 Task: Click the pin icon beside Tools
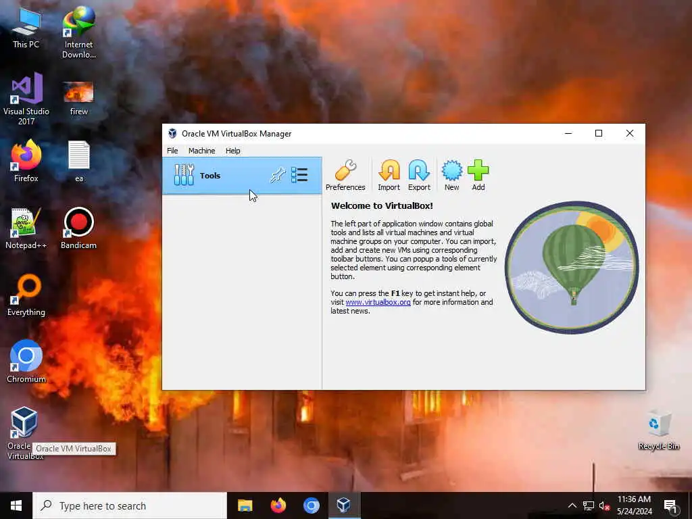tap(278, 176)
